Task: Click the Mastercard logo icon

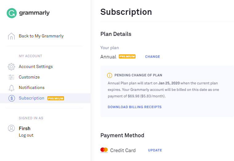Action: [104, 150]
